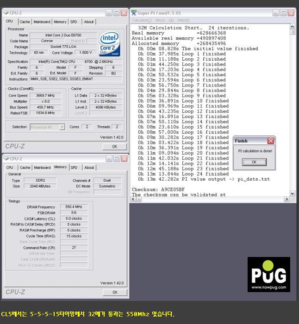Click Super PI vertical scrollbar down arrow
Screen dimensions: 299x324
point(293,194)
